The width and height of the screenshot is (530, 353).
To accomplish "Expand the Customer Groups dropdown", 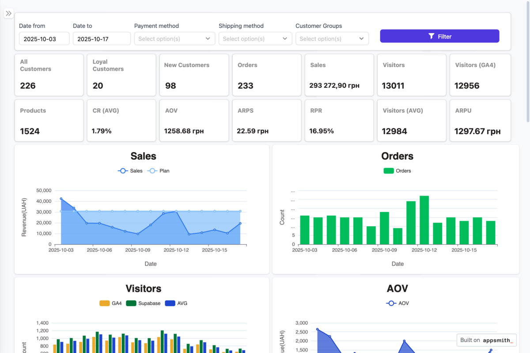I will [x=332, y=39].
